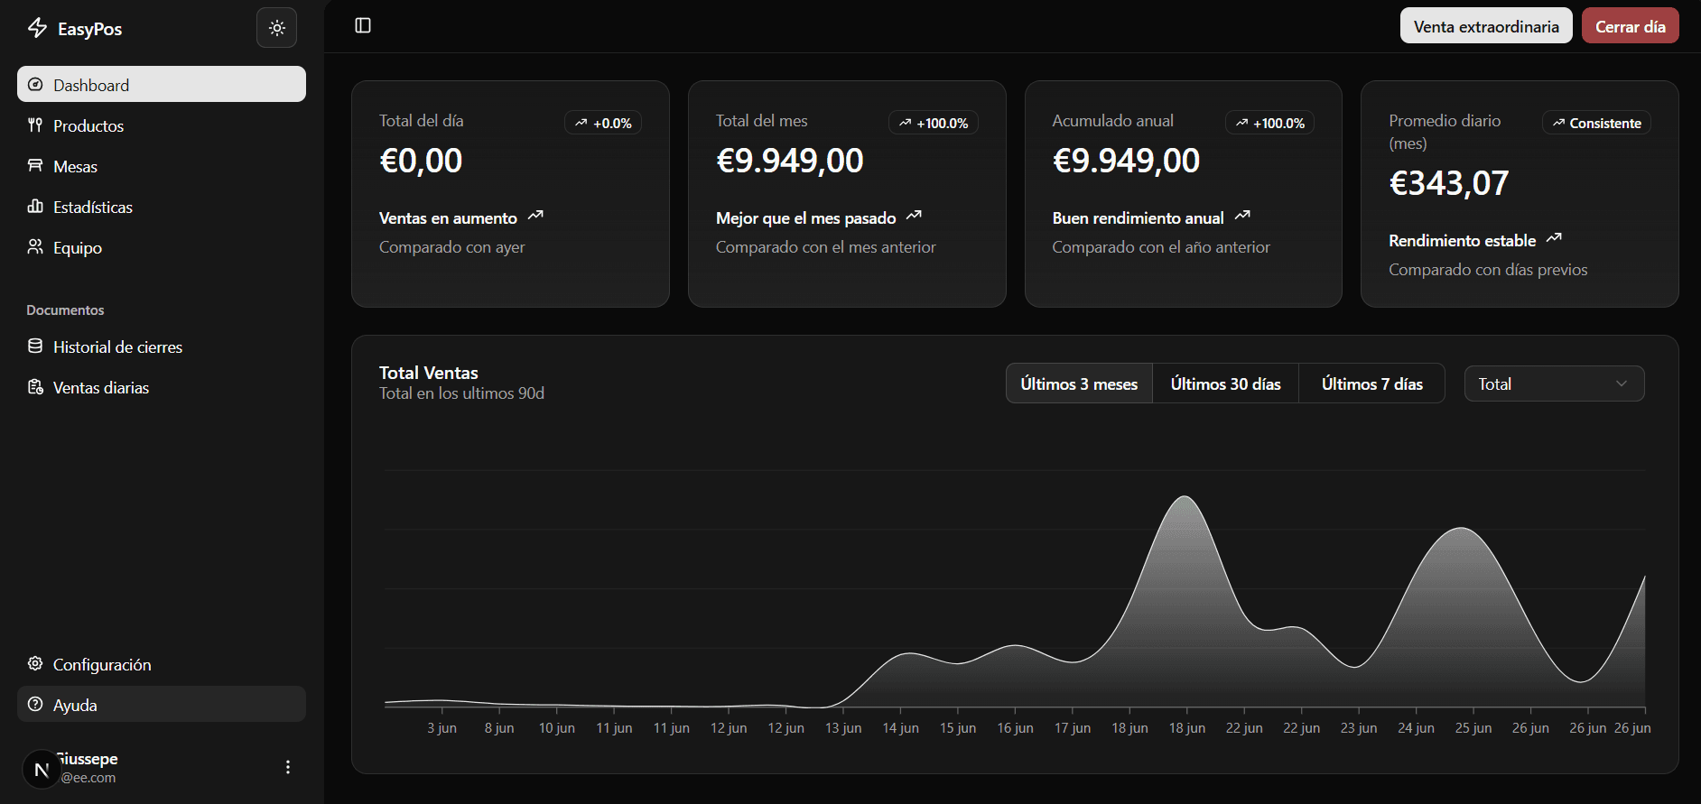Collapse the sidebar with panel toggle icon

click(x=363, y=25)
